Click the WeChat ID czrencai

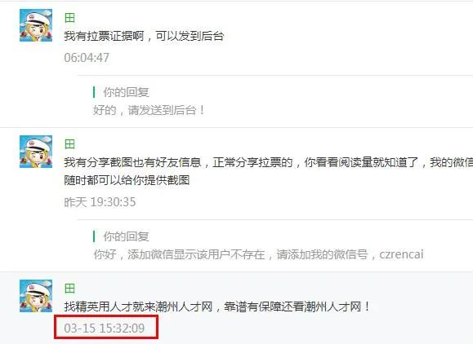[401, 254]
